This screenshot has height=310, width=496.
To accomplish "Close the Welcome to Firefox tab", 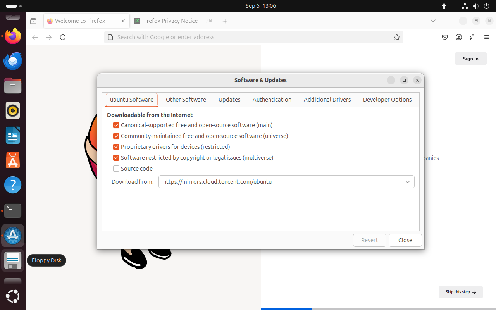I will click(123, 21).
